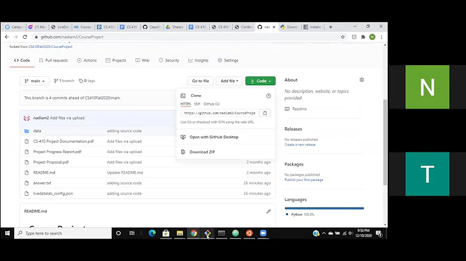Open the Wiki tab

tap(142, 61)
